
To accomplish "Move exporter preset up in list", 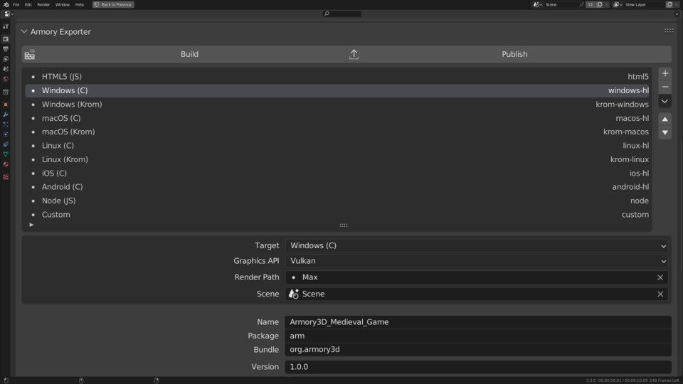I will pyautogui.click(x=665, y=119).
